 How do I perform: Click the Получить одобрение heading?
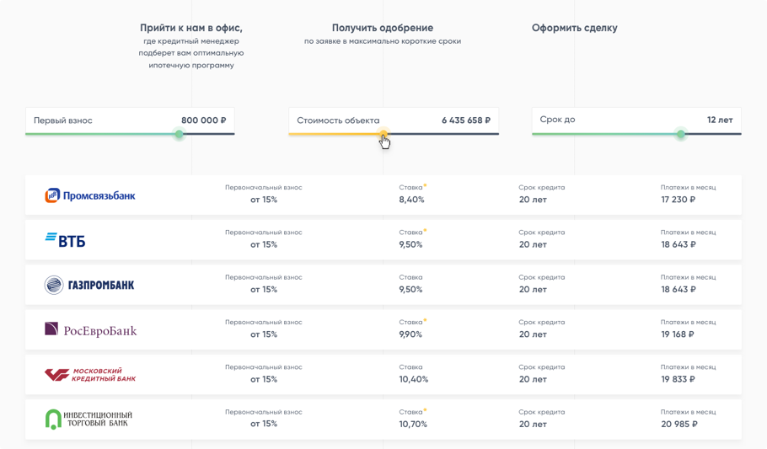click(383, 28)
